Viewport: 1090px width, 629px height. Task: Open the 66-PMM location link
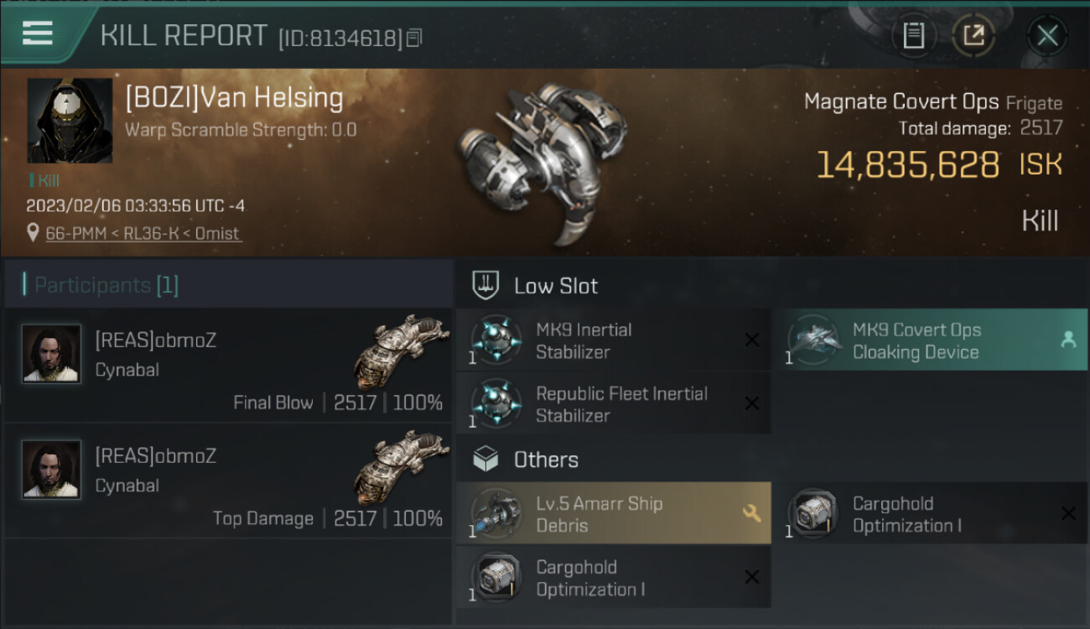coord(143,234)
